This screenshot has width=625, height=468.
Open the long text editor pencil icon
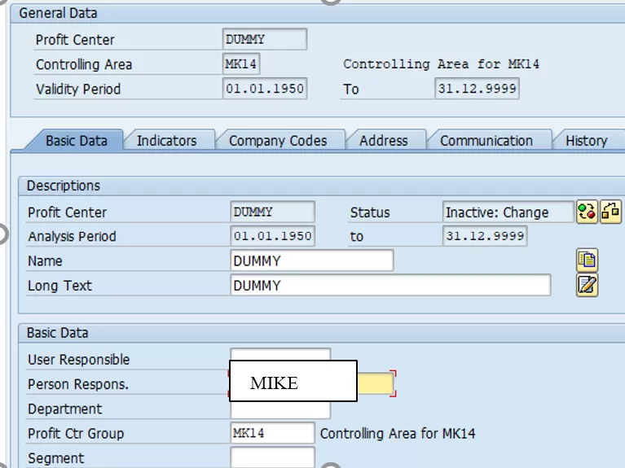coord(587,285)
